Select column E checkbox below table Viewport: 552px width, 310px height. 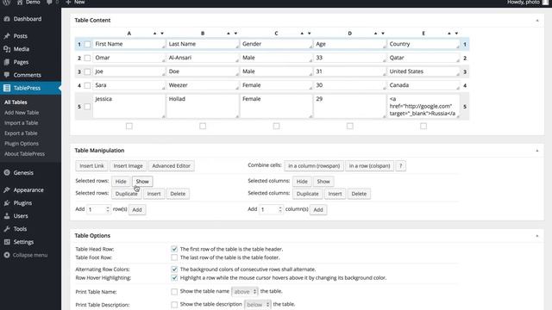(x=423, y=126)
